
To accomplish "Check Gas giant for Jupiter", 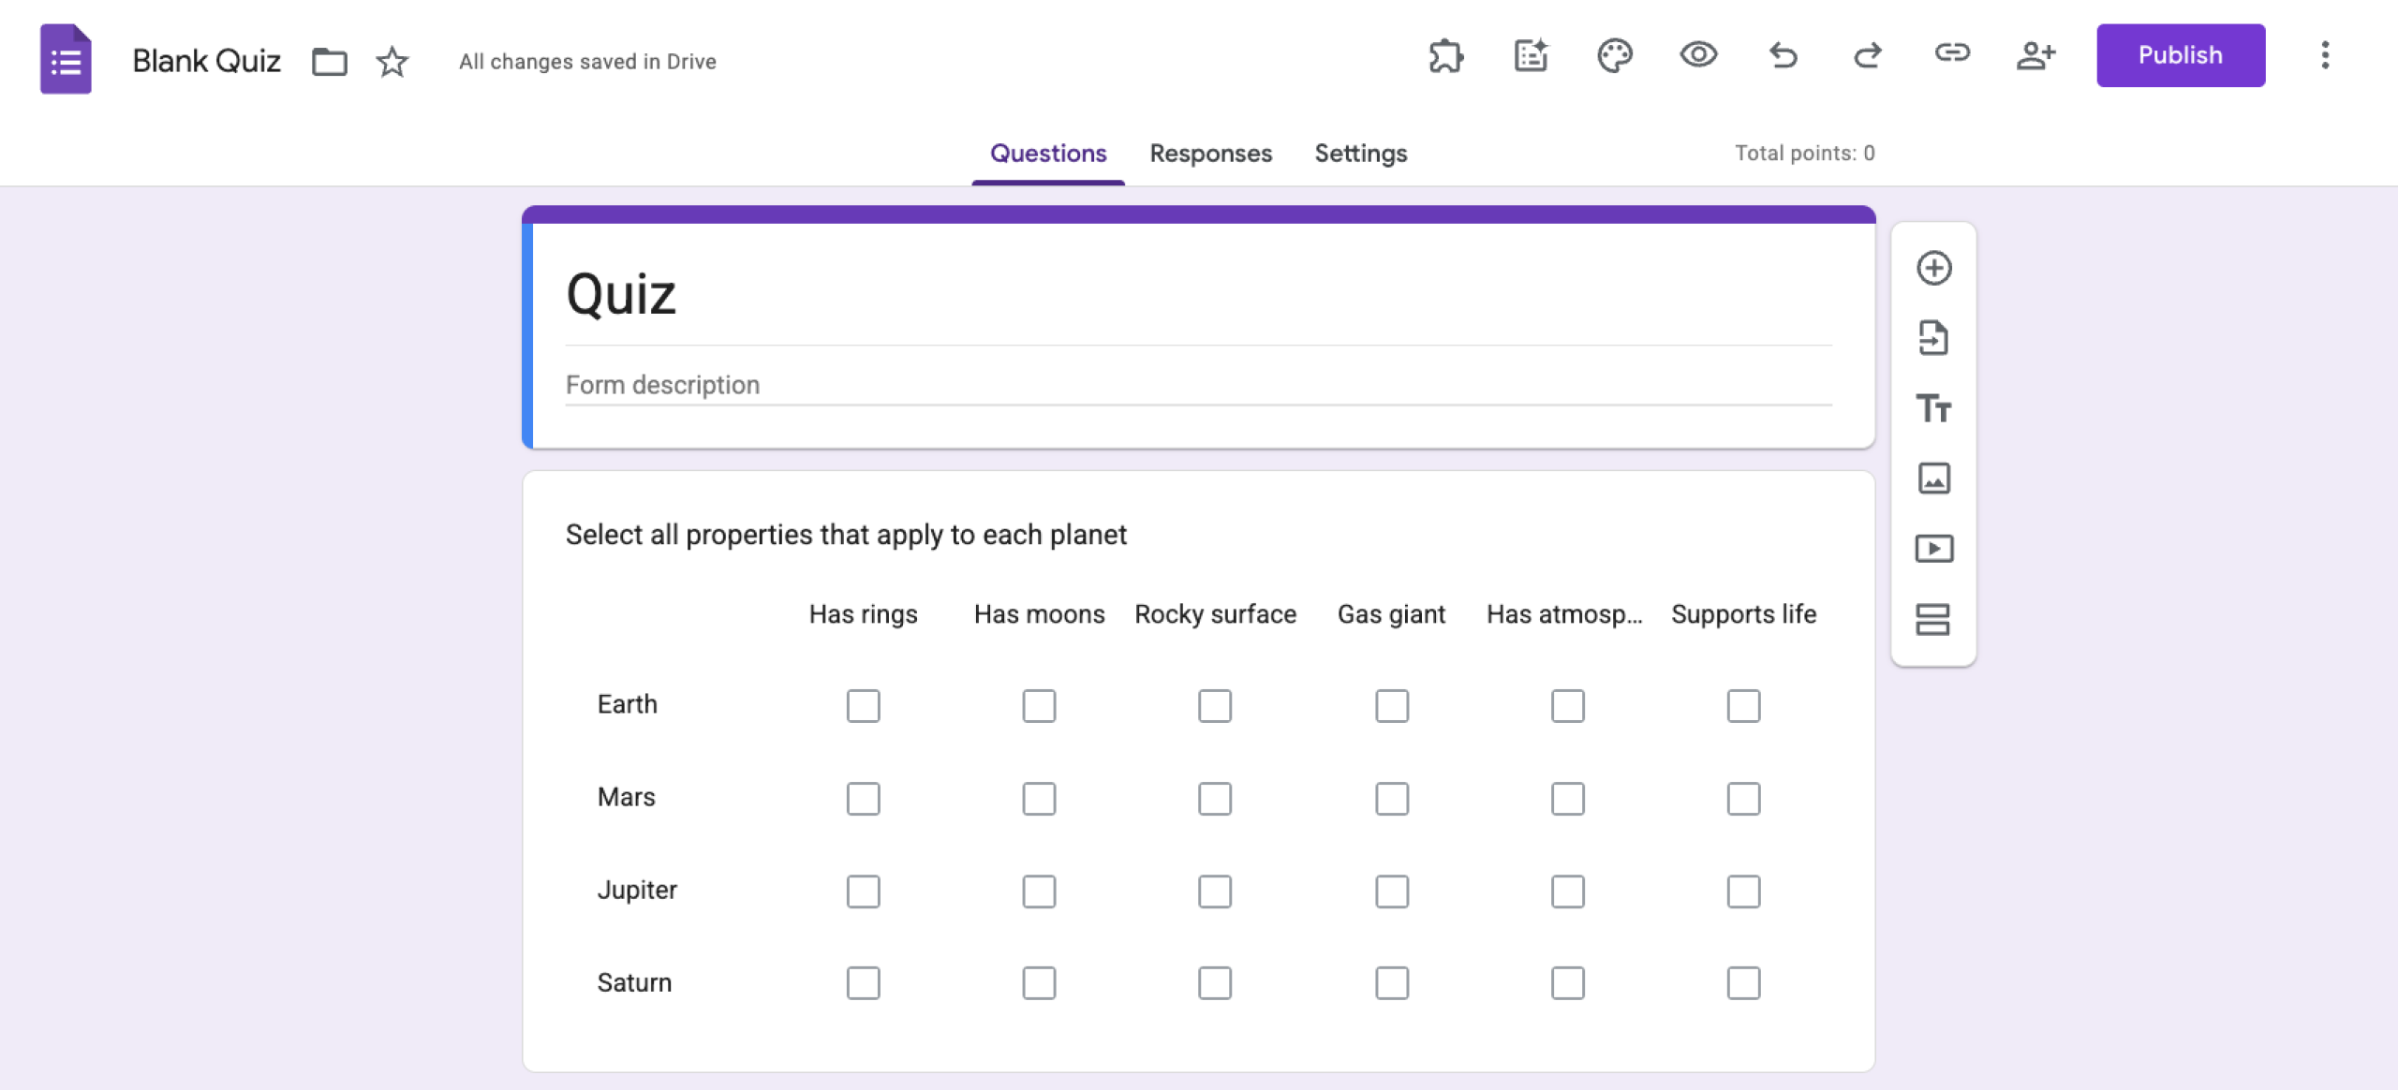I will click(x=1392, y=891).
